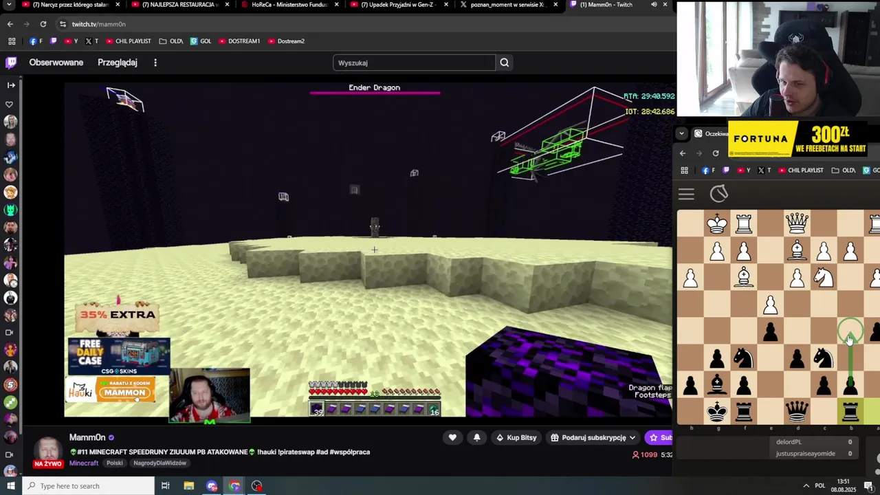The image size is (880, 495).
Task: Click the heart icon in Twitch sidebar
Action: pyautogui.click(x=10, y=104)
